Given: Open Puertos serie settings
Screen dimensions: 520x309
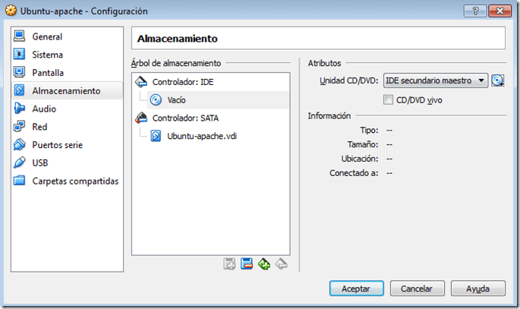Looking at the screenshot, I should [57, 145].
